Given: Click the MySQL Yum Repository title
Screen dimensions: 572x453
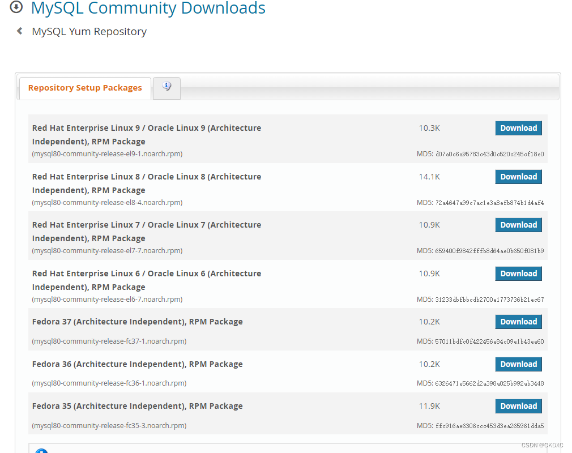Looking at the screenshot, I should coord(89,31).
